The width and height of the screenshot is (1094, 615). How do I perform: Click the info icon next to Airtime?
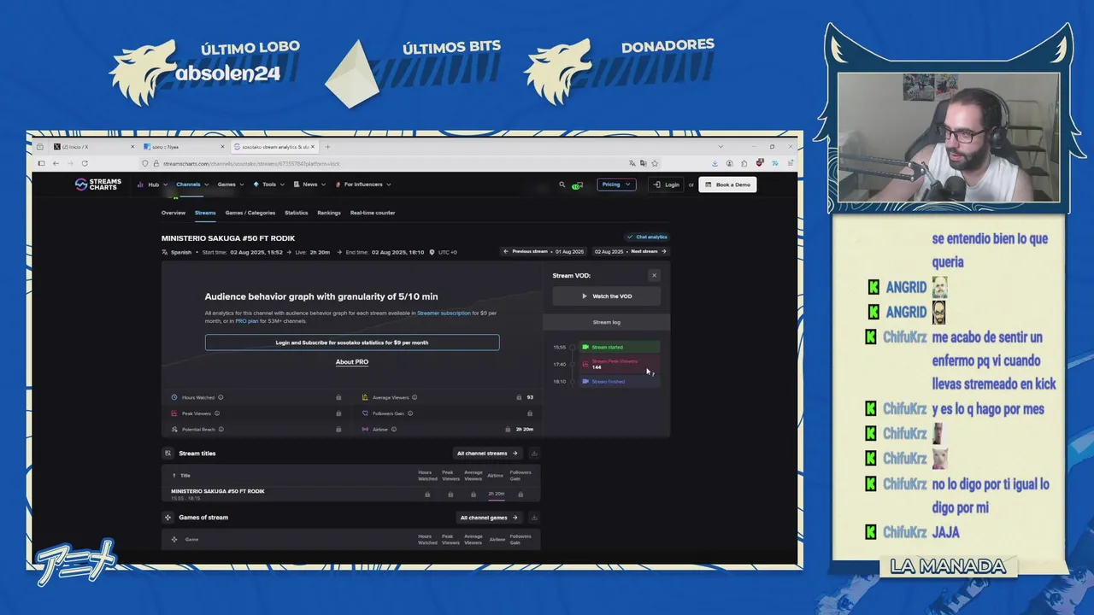(394, 430)
